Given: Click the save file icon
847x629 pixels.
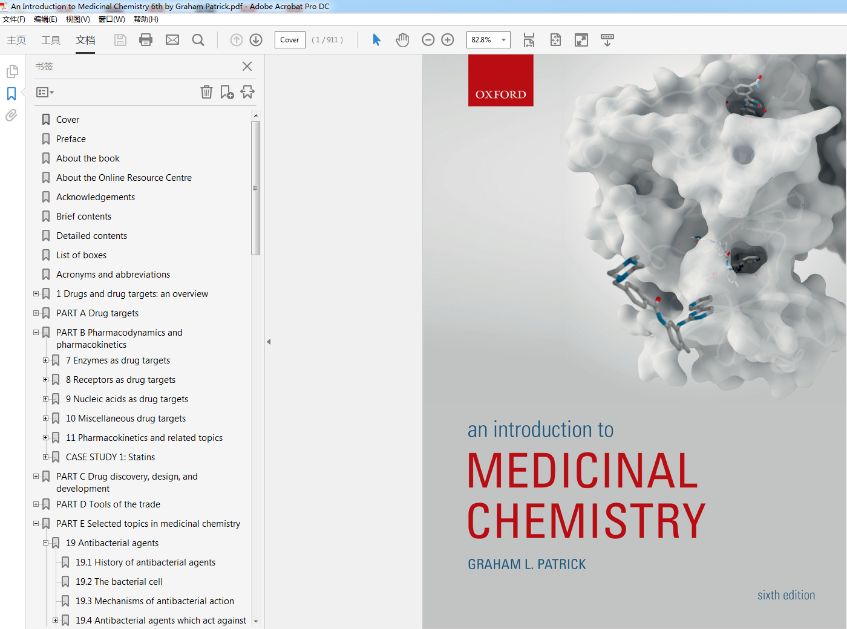Looking at the screenshot, I should click(120, 40).
